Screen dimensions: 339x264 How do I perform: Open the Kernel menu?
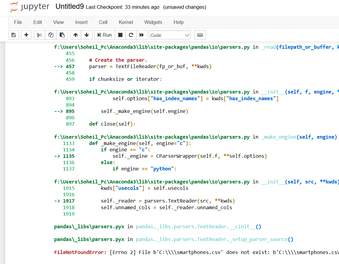click(x=126, y=22)
